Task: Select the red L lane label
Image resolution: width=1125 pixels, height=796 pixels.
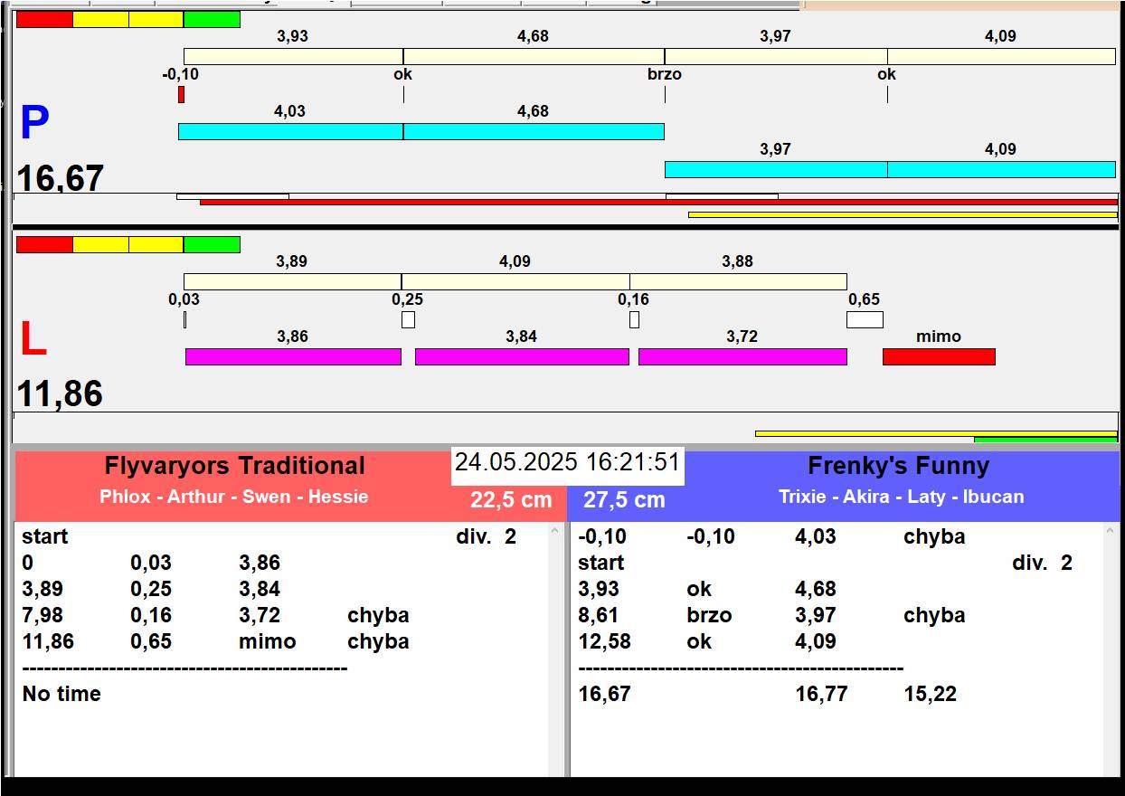Action: point(33,340)
